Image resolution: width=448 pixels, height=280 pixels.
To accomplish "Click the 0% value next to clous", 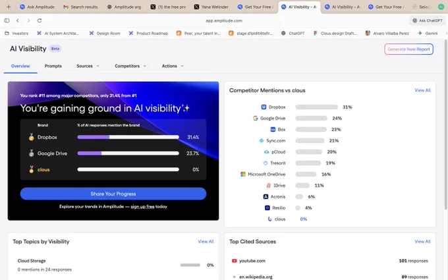I will 304,219.
